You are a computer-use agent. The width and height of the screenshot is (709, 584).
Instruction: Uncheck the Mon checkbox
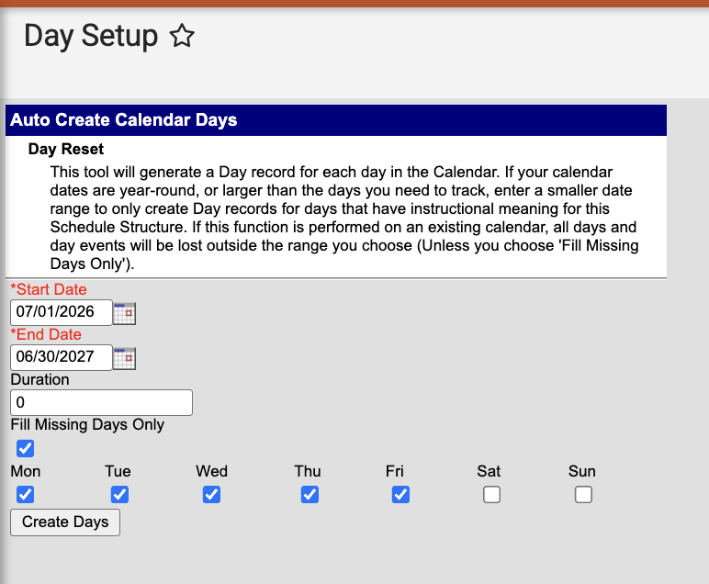26,495
